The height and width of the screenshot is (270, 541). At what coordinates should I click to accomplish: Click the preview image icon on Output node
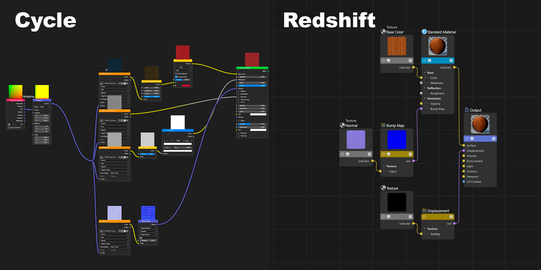point(472,139)
